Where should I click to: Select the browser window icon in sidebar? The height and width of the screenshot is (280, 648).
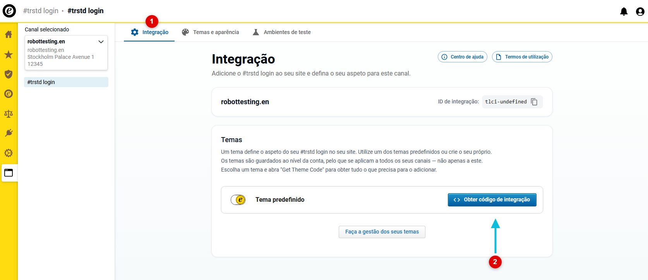click(9, 173)
